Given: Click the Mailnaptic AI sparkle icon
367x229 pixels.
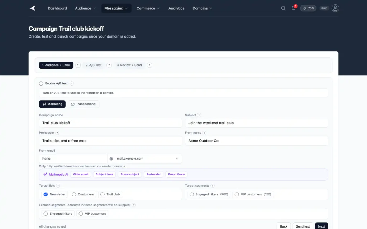Looking at the screenshot, I should 45,174.
